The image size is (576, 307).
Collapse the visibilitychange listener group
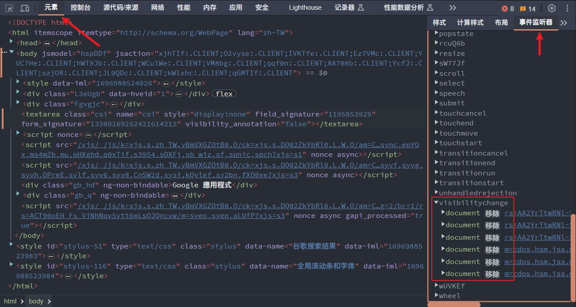tap(436, 203)
